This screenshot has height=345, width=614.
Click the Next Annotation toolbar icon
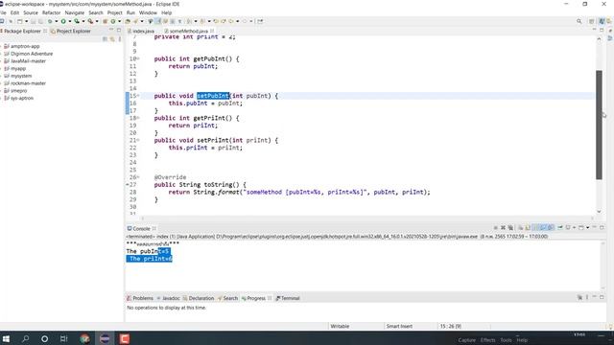(x=189, y=21)
